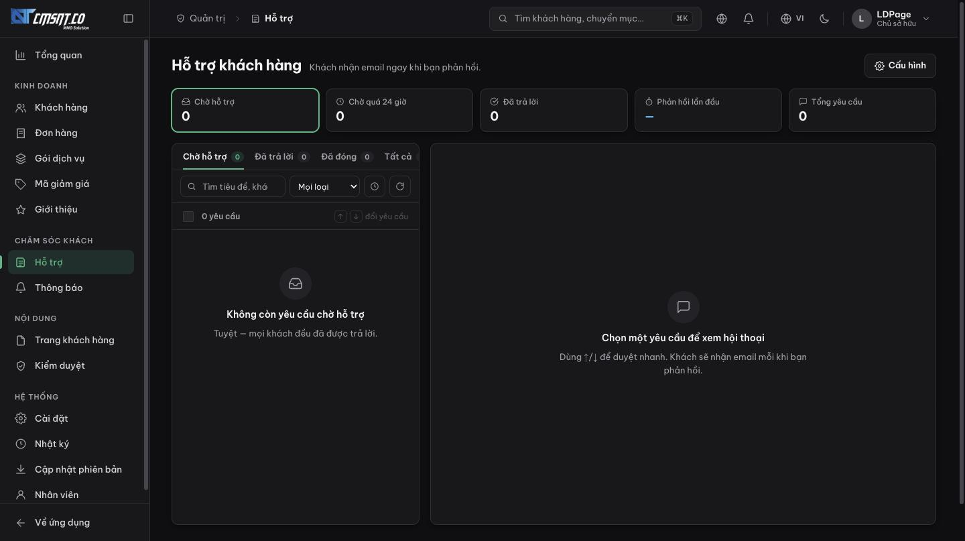Go back with Về ứng dụng
Screen dimensions: 965x541
point(71,522)
